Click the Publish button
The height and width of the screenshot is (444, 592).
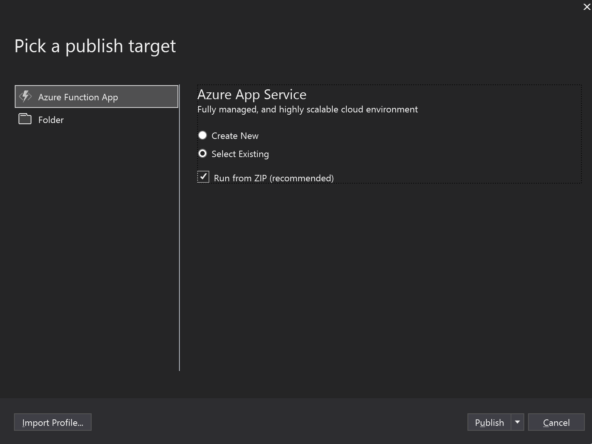point(489,422)
